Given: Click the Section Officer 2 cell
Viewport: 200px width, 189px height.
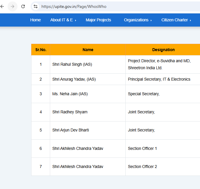Looking at the screenshot, I should 163,167.
